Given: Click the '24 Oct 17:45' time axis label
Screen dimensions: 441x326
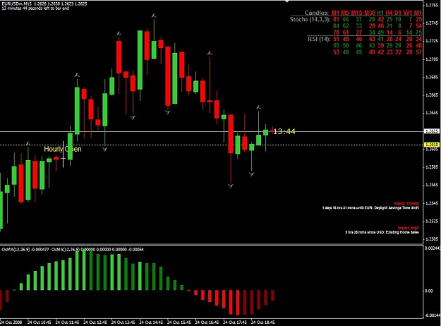Looking at the screenshot, I should coord(235,322).
